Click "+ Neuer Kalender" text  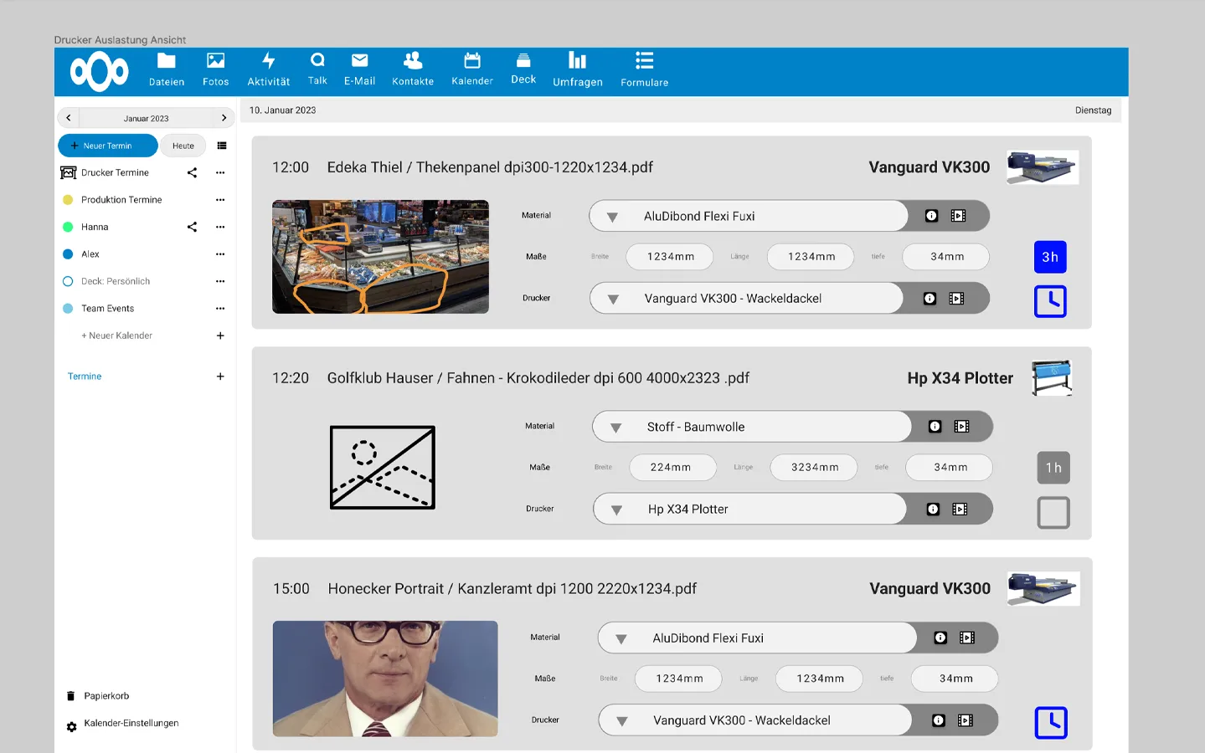click(x=116, y=336)
